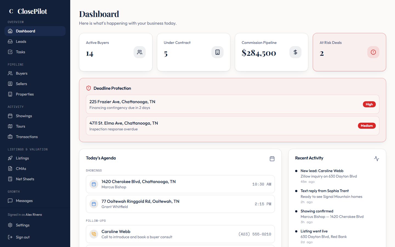Navigate to Listings
Viewport: 395px width, 247px height.
click(35, 158)
